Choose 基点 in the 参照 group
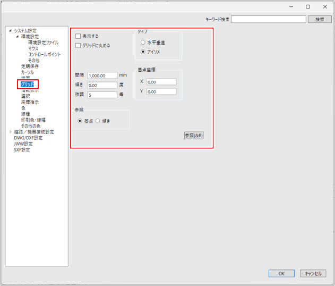The width and height of the screenshot is (335, 286). [x=80, y=121]
